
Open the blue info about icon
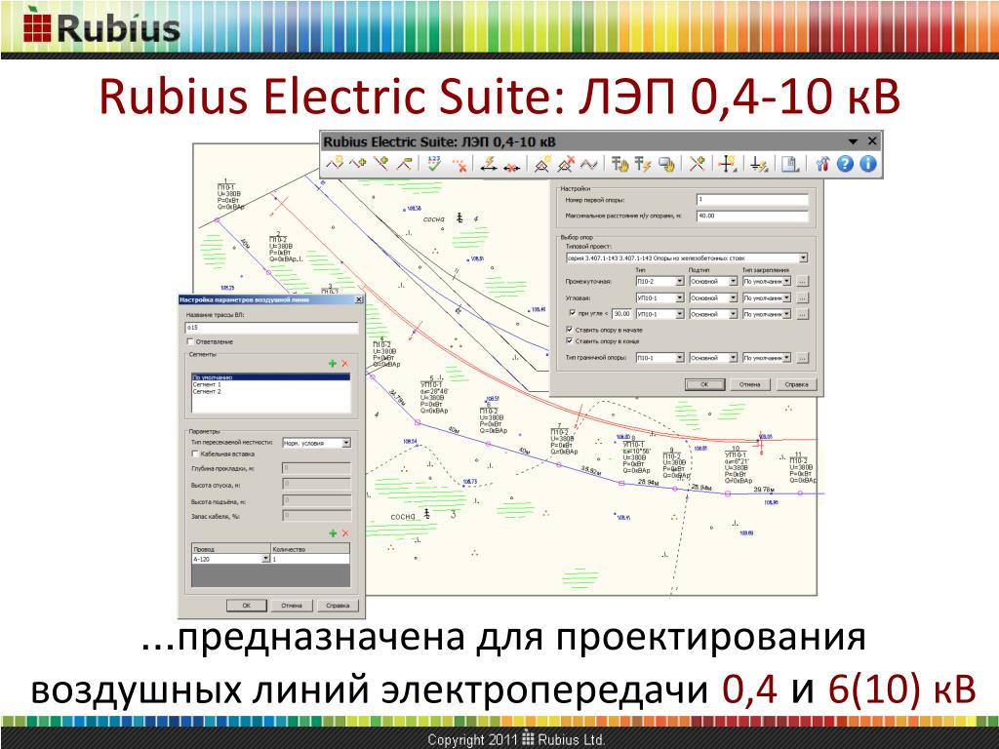click(x=867, y=164)
